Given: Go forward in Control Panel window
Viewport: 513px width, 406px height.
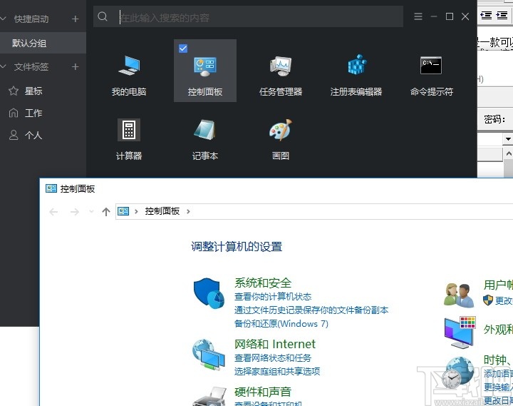Looking at the screenshot, I should point(75,212).
